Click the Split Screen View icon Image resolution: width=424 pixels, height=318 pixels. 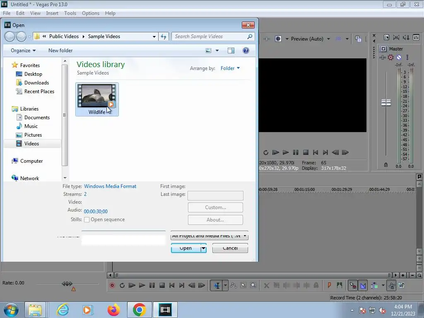(x=278, y=39)
